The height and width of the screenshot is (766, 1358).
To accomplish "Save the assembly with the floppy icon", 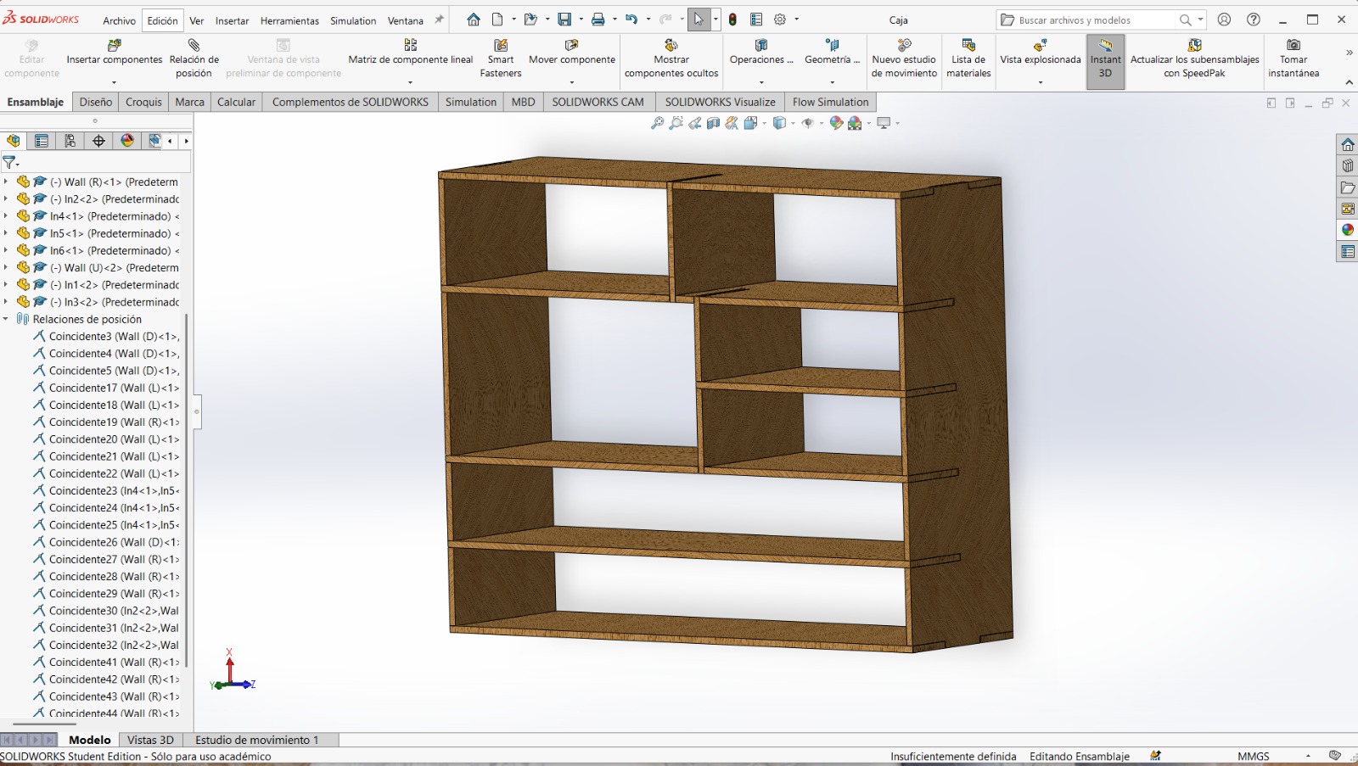I will point(564,20).
